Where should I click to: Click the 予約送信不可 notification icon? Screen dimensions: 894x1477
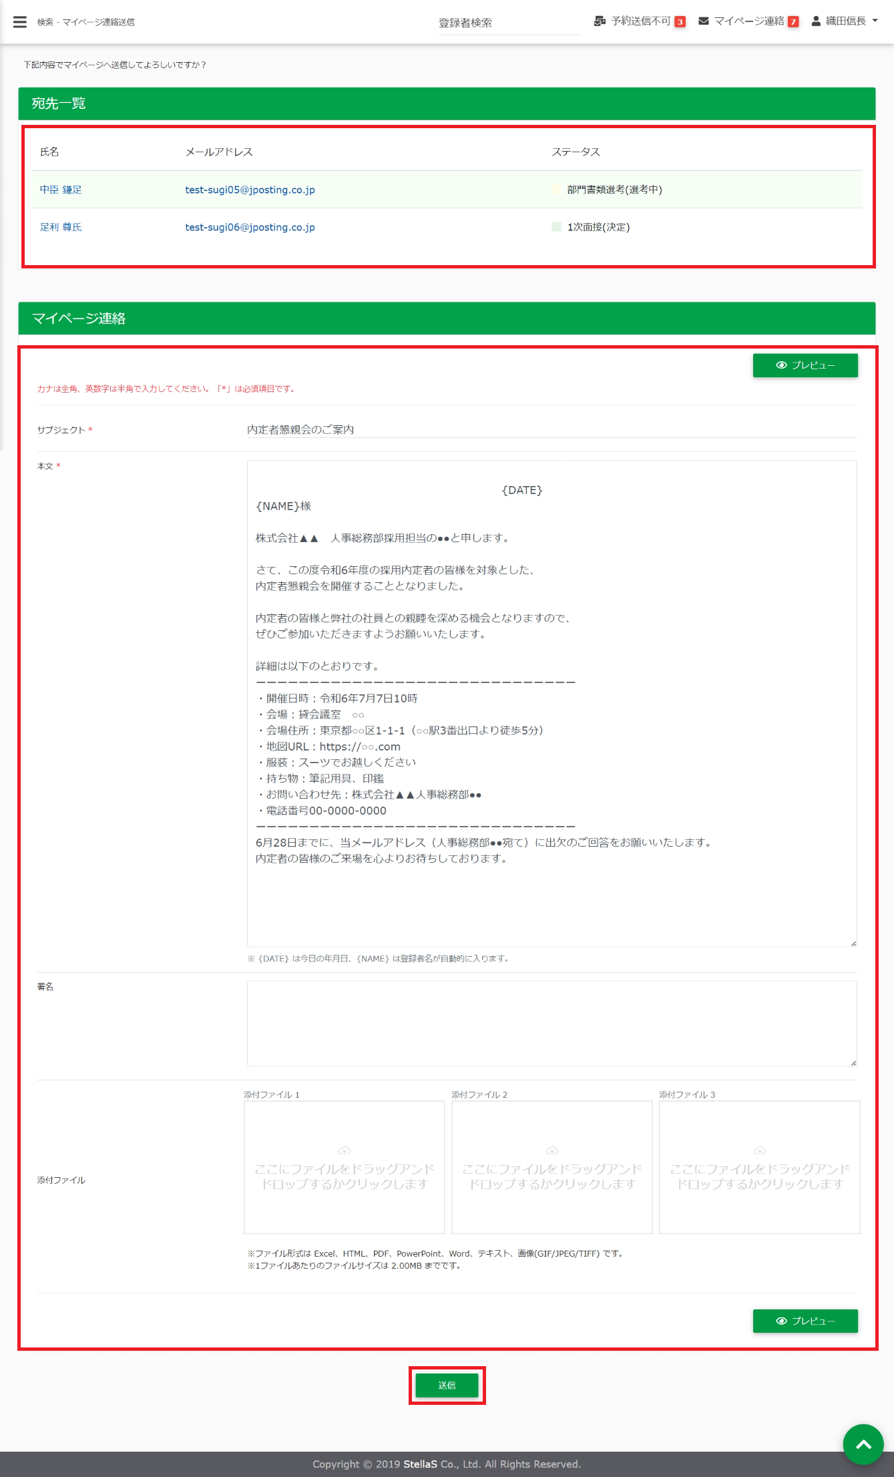click(600, 21)
